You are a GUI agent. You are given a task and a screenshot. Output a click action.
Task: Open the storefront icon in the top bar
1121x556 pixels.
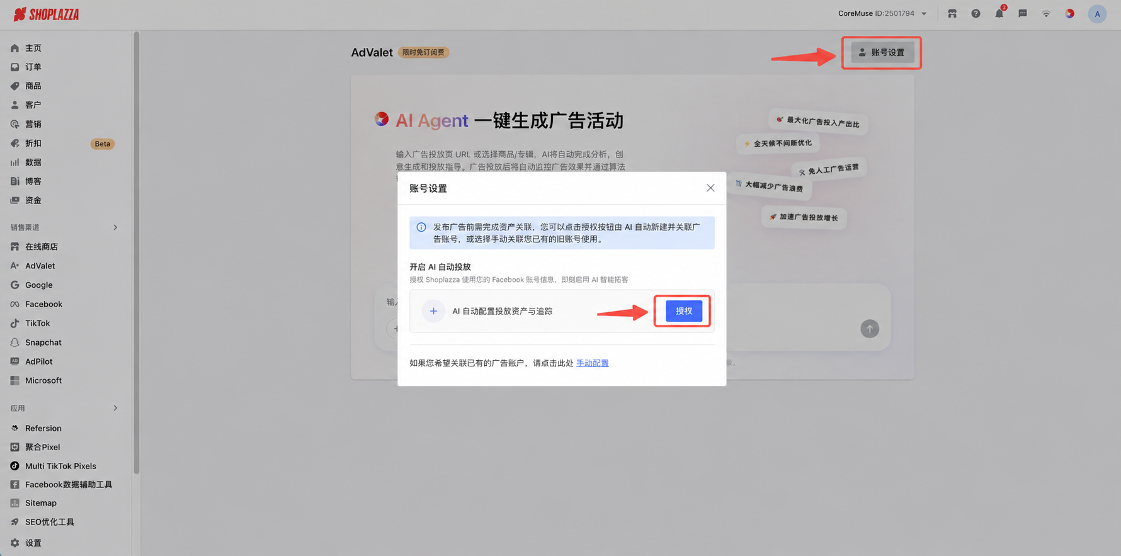tap(952, 13)
